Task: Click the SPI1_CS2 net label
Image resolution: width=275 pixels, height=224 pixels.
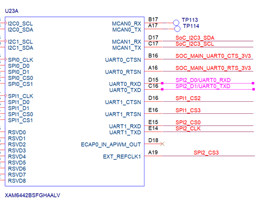Action: pyautogui.click(x=188, y=98)
